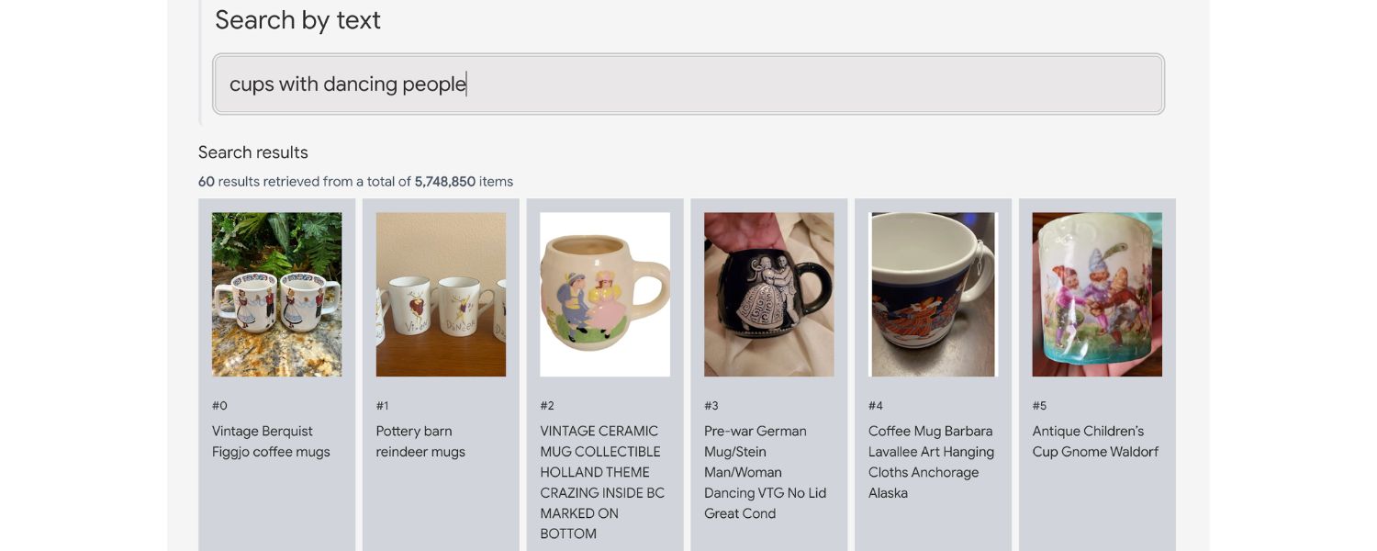
Task: View the Holland theme ceramic mug picture
Action: [605, 295]
